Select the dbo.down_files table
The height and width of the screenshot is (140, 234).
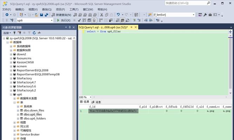[34, 111]
